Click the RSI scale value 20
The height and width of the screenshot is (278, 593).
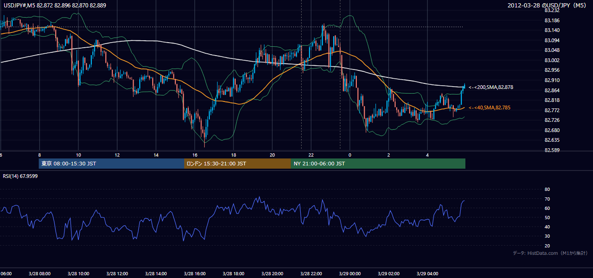(x=547, y=246)
